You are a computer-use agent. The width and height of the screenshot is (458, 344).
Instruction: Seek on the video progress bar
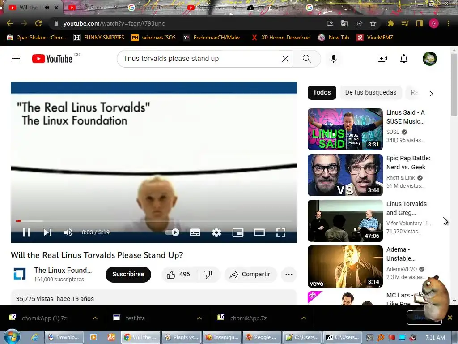point(154,221)
